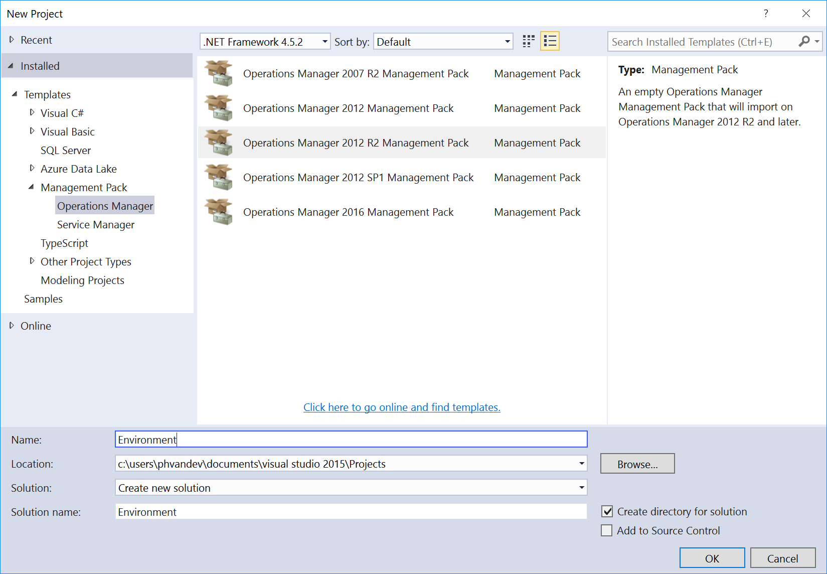Image resolution: width=827 pixels, height=574 pixels.
Task: Expand the Azure Data Lake node
Action: 32,169
